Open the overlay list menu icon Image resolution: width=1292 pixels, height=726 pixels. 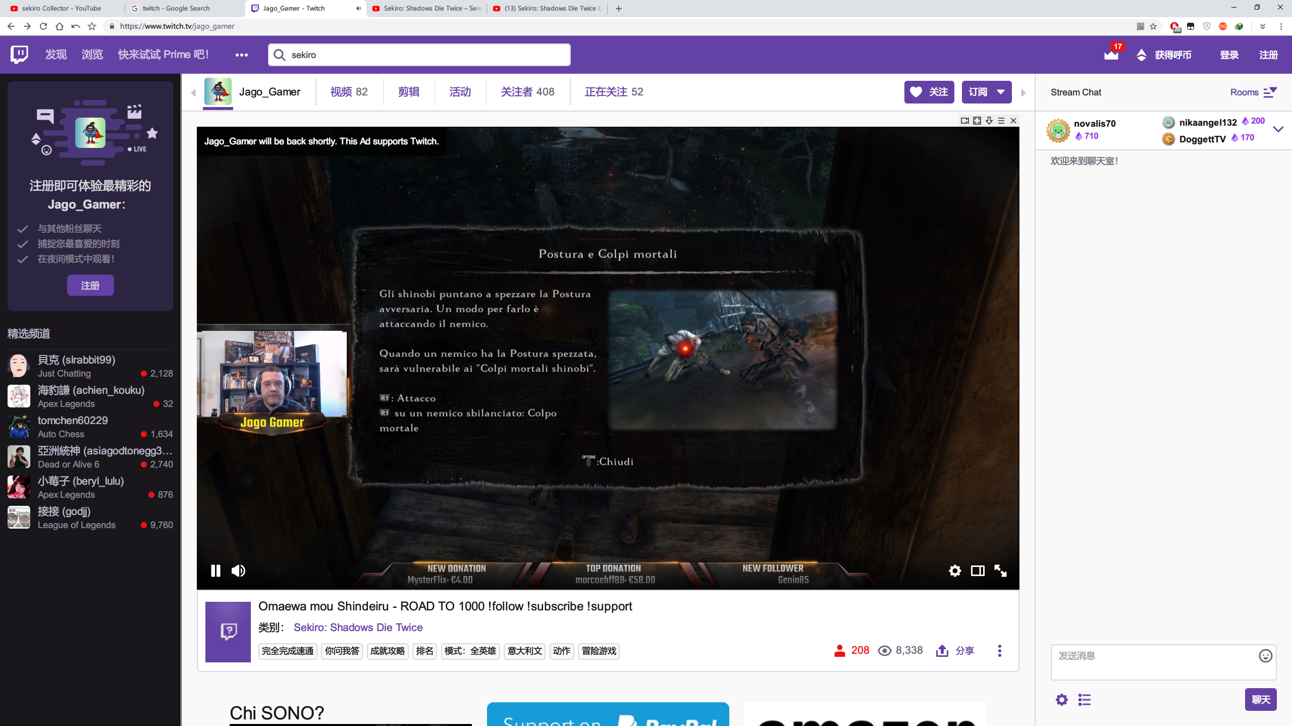click(x=1001, y=121)
